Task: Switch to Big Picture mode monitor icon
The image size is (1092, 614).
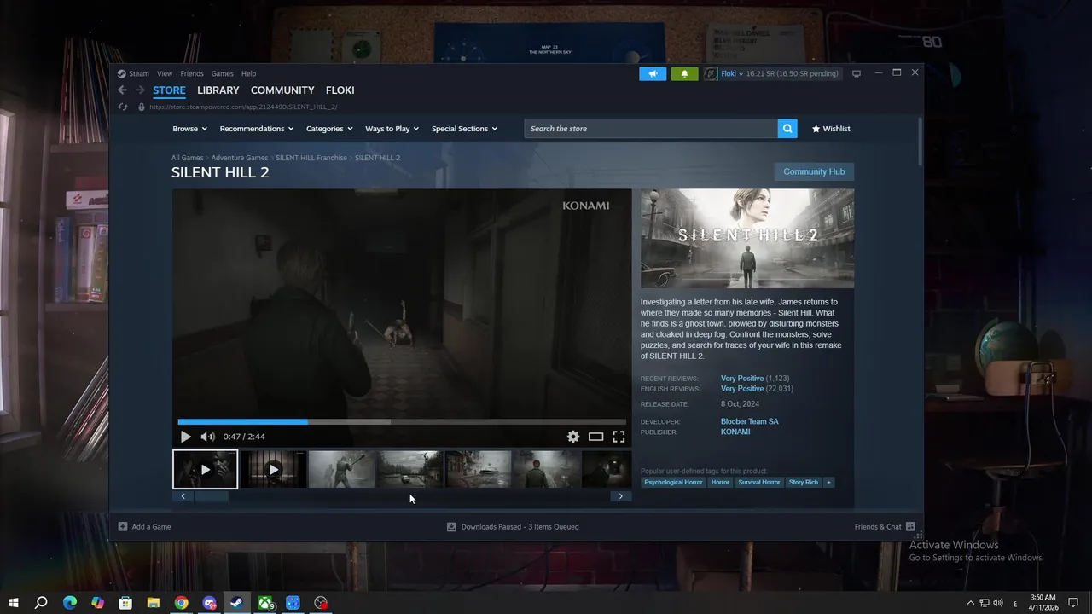Action: (857, 73)
